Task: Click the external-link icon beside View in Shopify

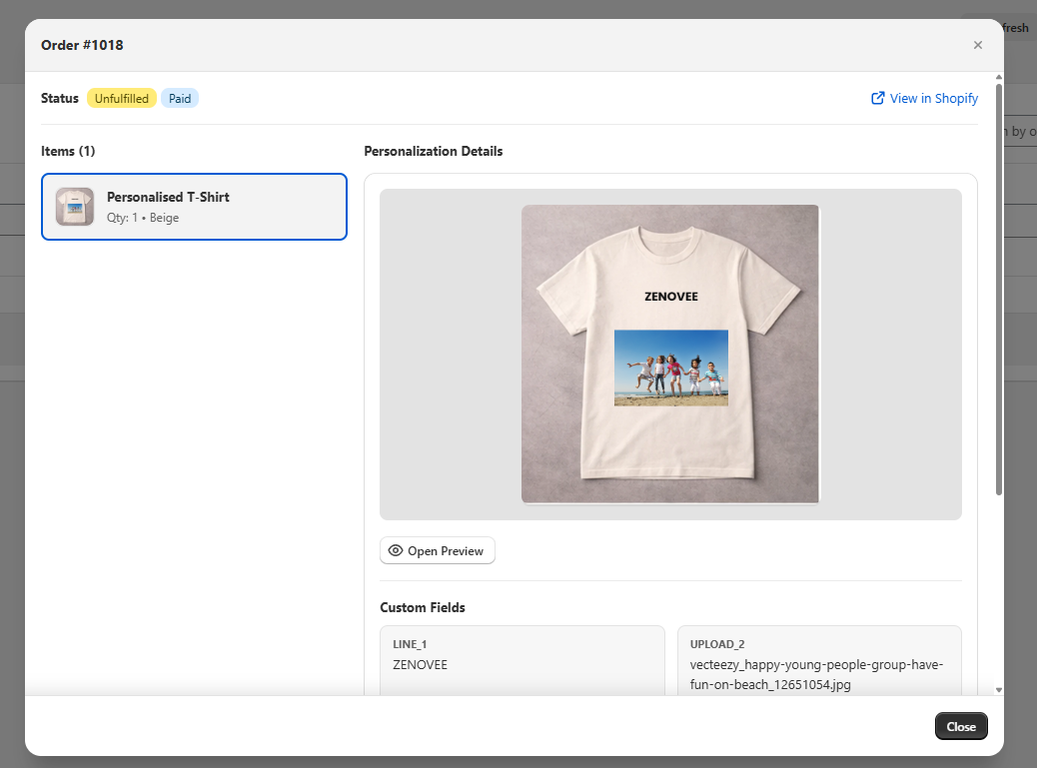Action: point(877,98)
